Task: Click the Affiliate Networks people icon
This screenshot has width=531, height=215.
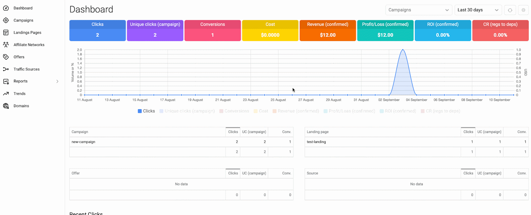Action: tap(6, 45)
